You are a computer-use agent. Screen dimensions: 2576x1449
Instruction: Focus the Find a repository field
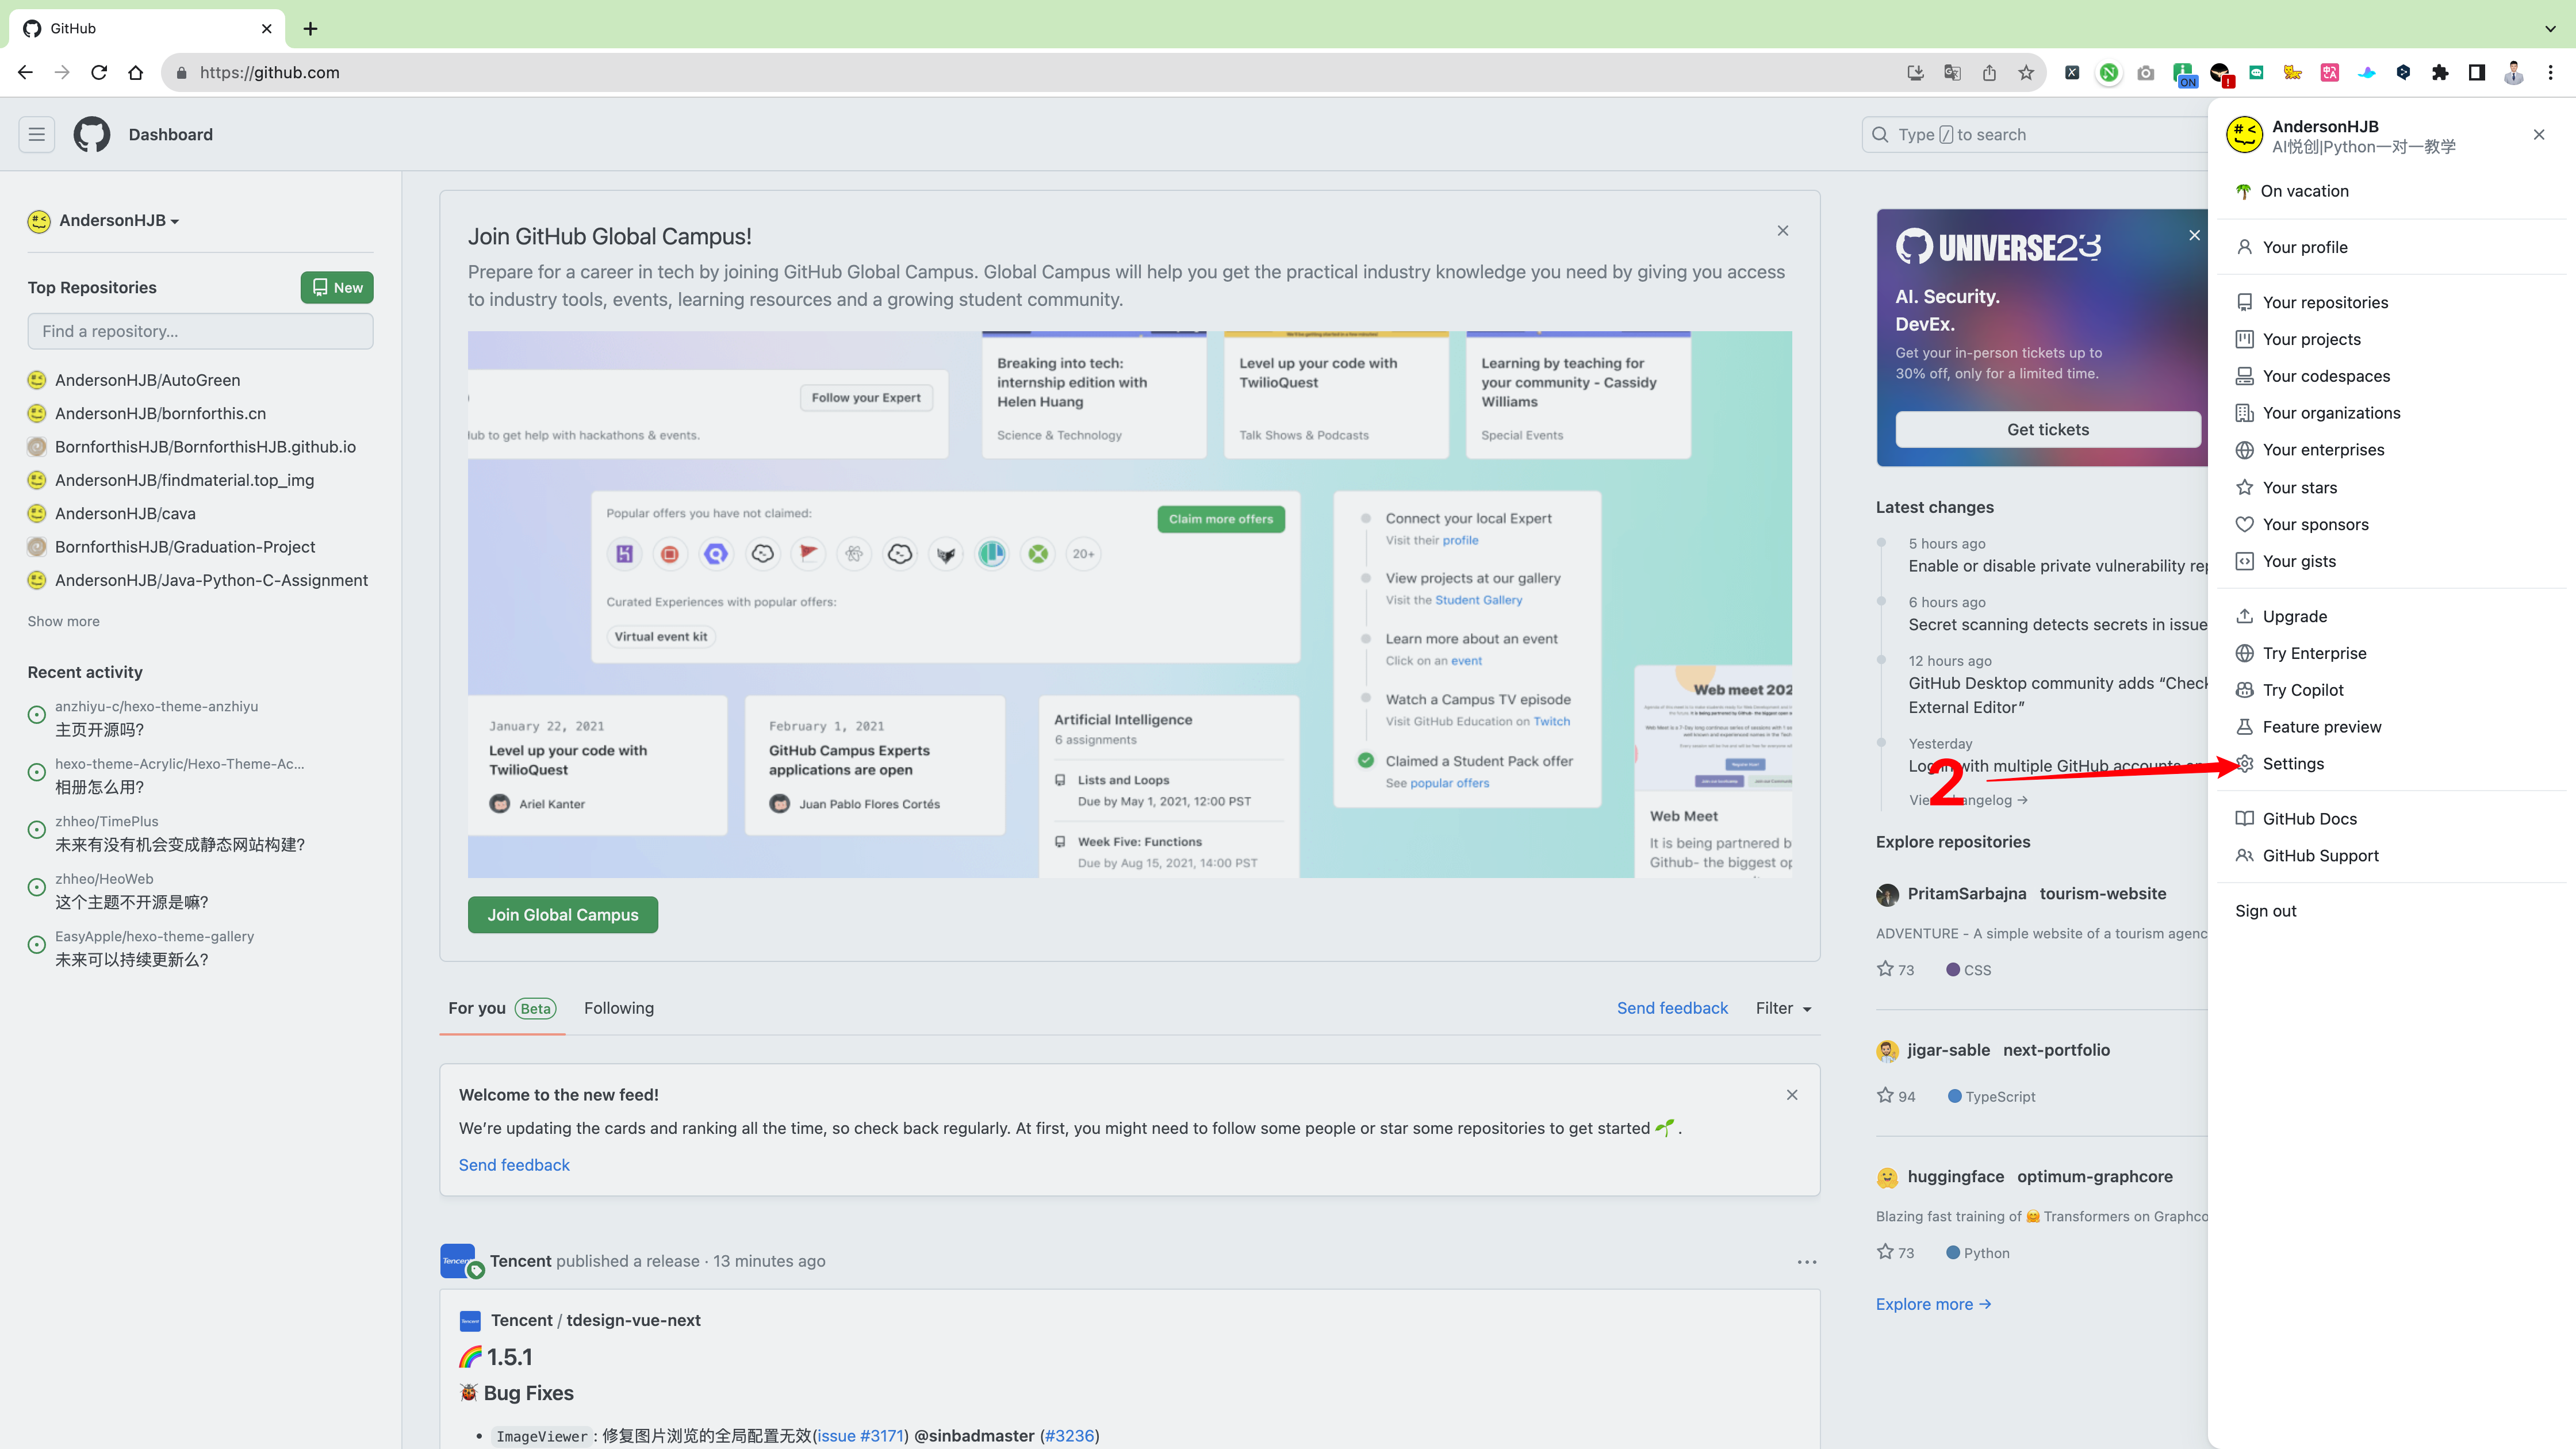point(200,331)
